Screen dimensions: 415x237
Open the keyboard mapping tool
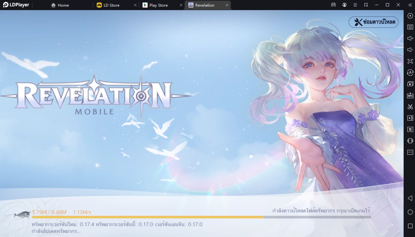click(x=410, y=27)
